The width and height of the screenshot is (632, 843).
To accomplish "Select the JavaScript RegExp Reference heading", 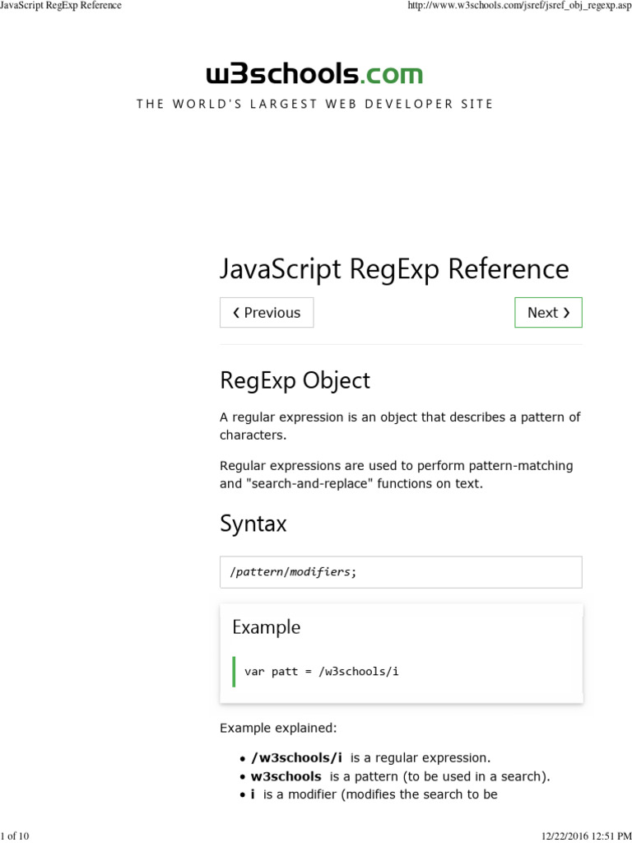I will tap(394, 269).
